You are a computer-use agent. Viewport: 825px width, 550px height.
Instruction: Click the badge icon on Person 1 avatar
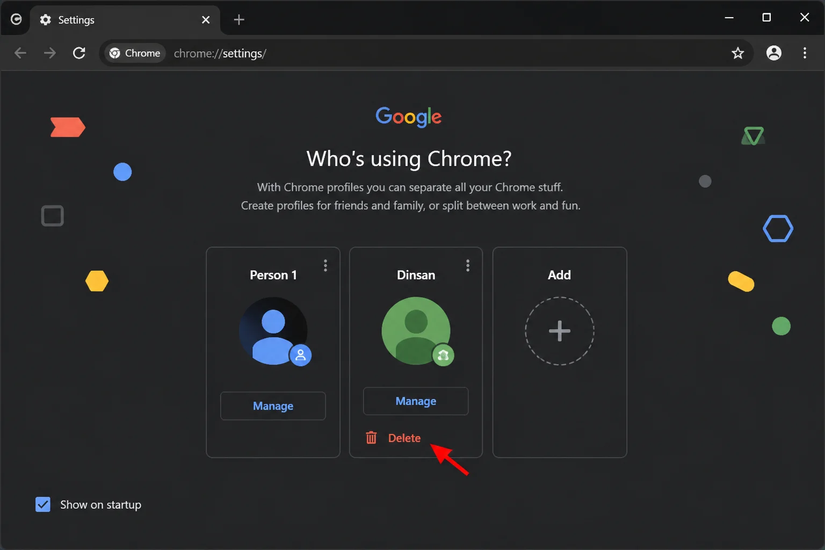(301, 355)
